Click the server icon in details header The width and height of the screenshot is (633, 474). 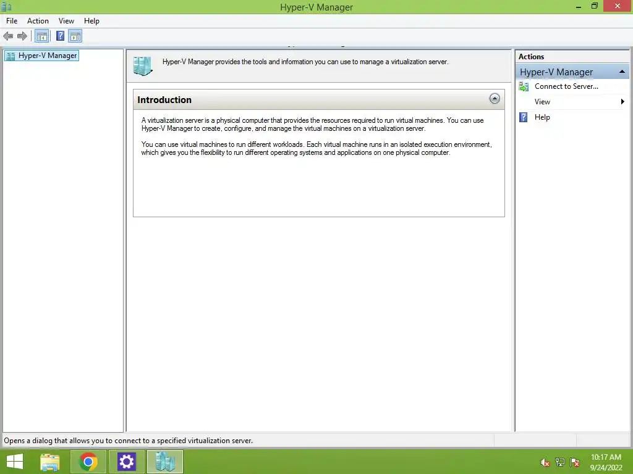tap(143, 66)
